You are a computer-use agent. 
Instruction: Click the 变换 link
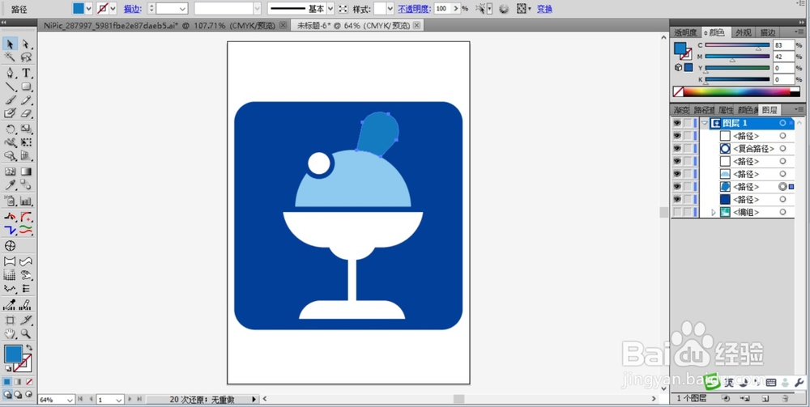(x=544, y=9)
